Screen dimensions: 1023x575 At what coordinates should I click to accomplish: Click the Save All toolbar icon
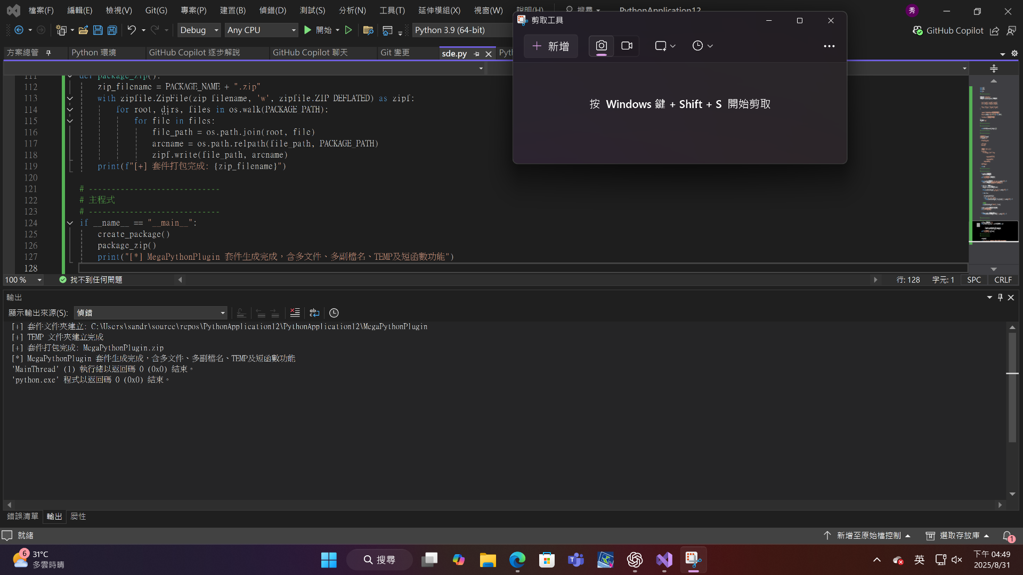point(112,30)
